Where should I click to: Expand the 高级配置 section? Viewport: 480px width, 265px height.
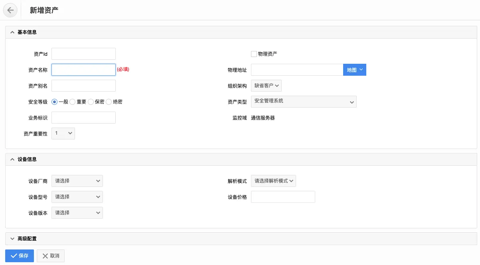(12, 239)
